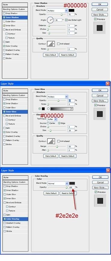111x261 pixels.
Task: Click the Angle field showing 30
Action: click(58, 20)
